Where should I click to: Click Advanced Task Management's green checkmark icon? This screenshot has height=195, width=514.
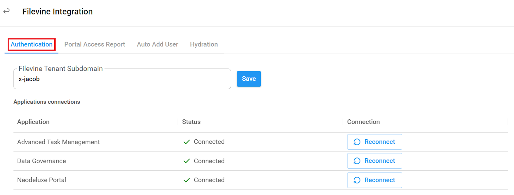tap(187, 142)
